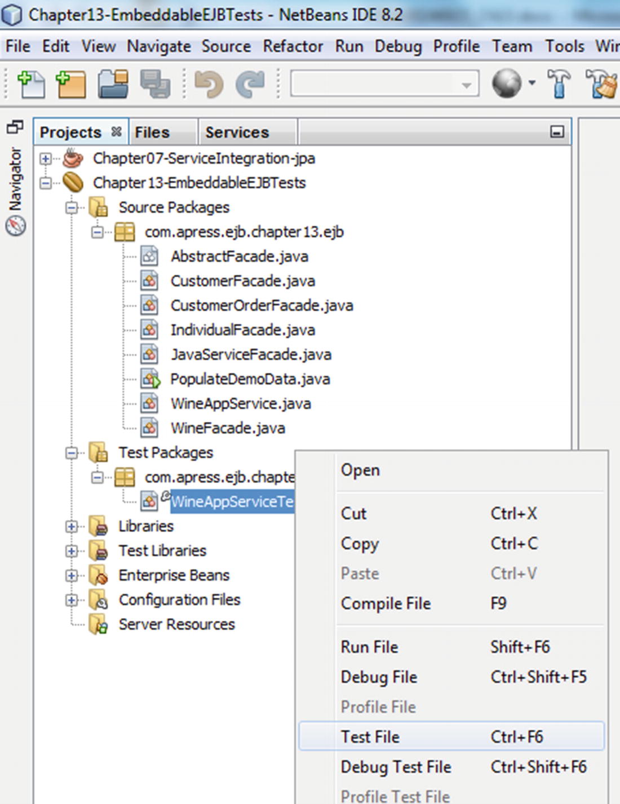The width and height of the screenshot is (620, 804).
Task: Click the Navigator compass icon
Action: (15, 226)
